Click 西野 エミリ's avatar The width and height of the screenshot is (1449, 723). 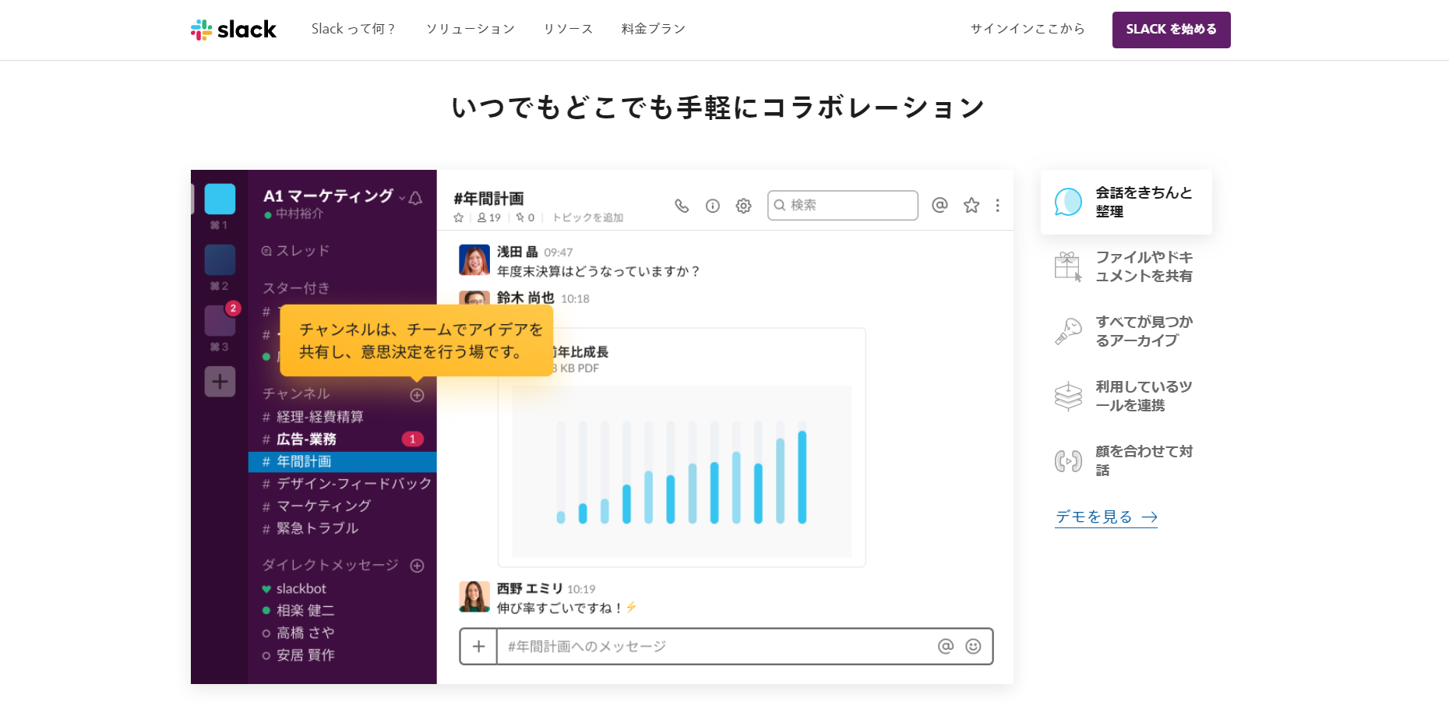474,597
